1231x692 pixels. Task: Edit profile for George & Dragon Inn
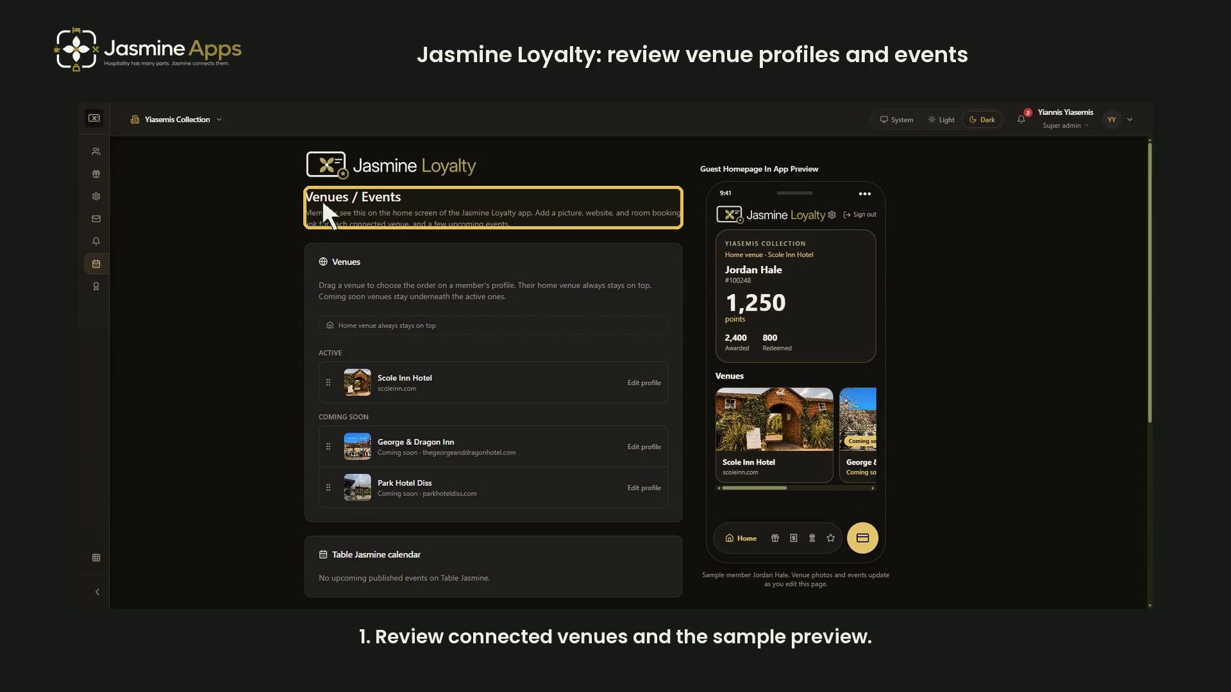pos(644,447)
